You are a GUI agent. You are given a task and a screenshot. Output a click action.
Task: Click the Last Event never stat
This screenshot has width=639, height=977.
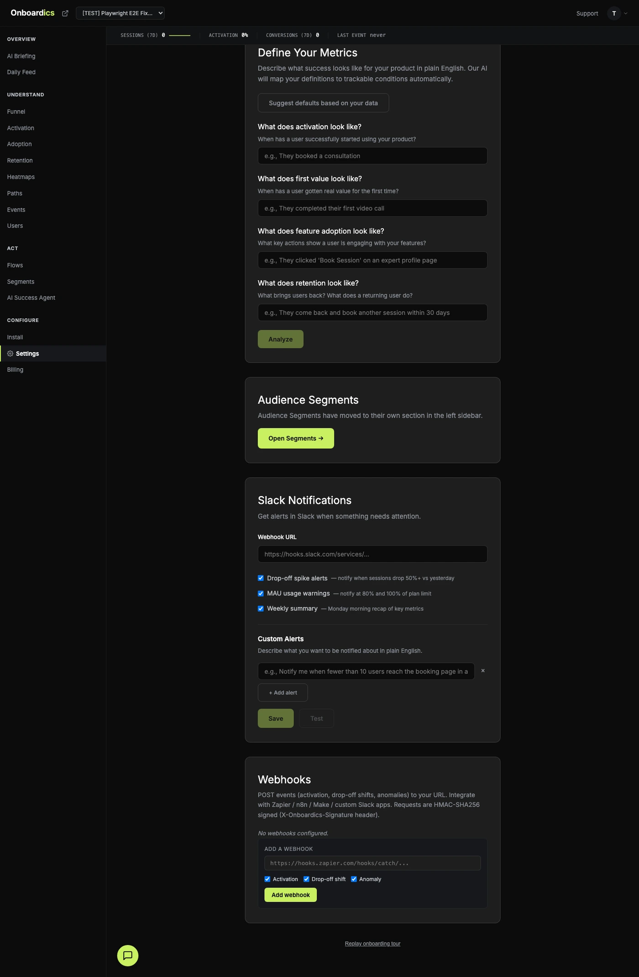361,35
